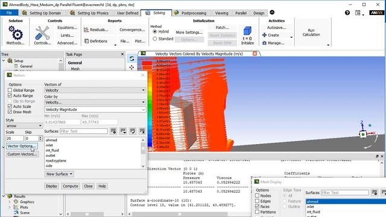This screenshot has height=217, width=386.
Task: Select the pan/translate view tool
Action: 131,68
